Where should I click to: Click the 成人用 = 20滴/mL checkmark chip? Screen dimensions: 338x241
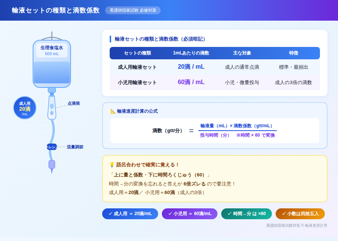pos(130,214)
